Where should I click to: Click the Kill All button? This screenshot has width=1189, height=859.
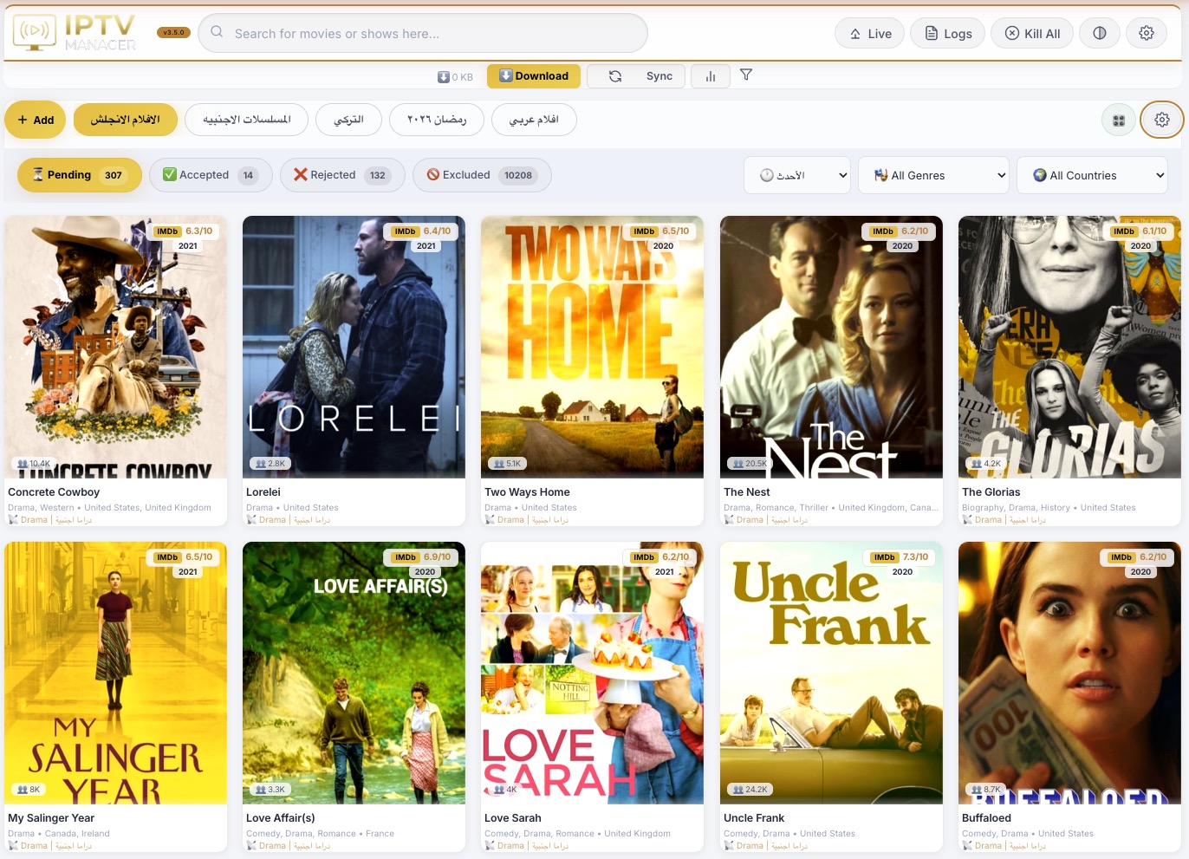[1032, 33]
